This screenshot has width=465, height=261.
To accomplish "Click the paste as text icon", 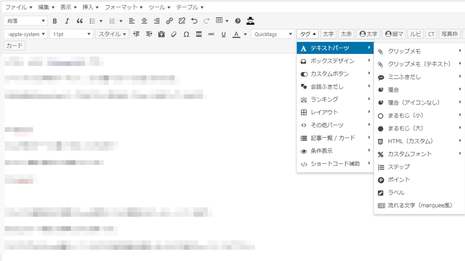I will 162,34.
